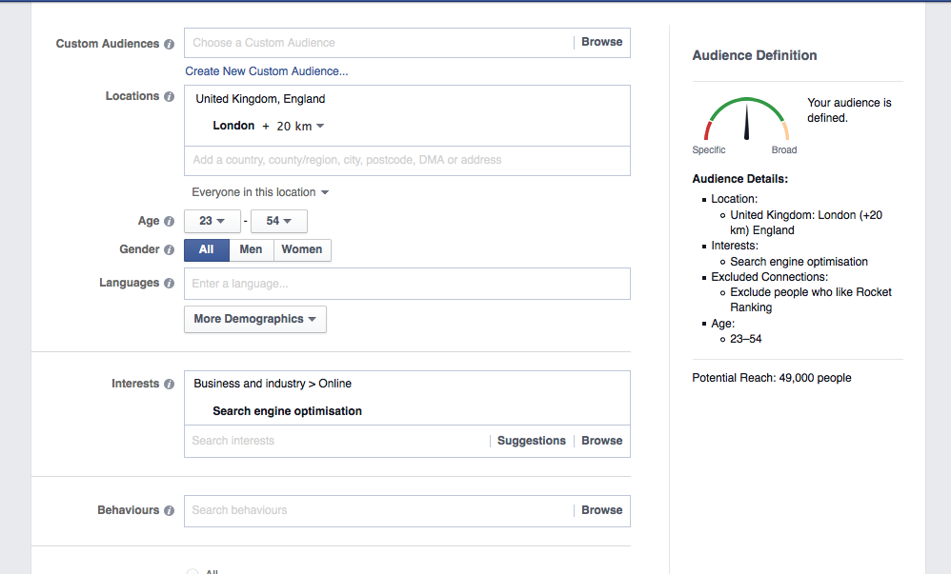Click the Age info icon
Screen dimensions: 951x574
pos(170,221)
